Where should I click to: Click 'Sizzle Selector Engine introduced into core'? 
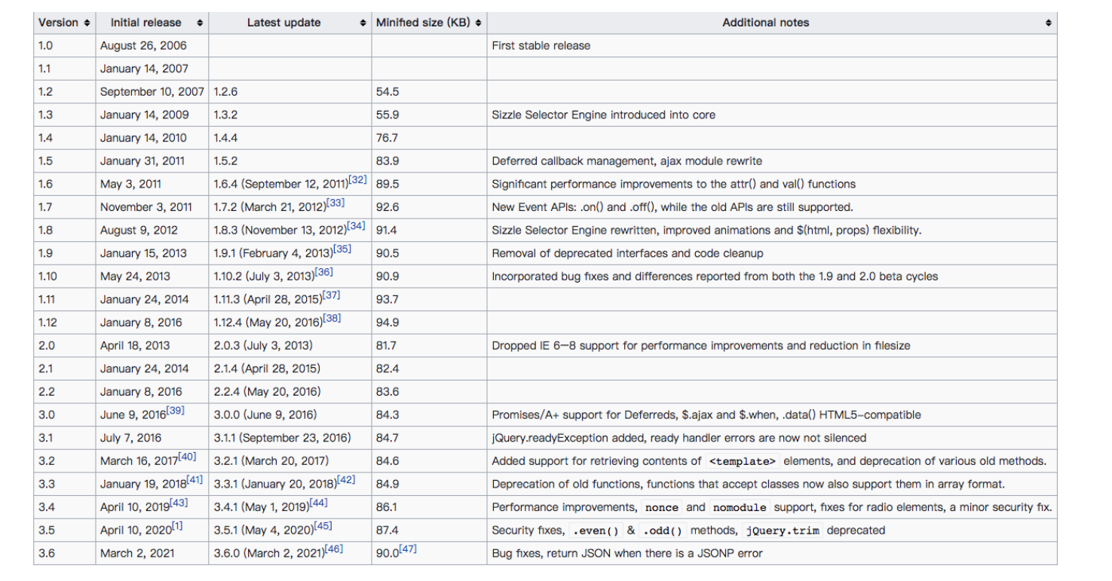(604, 115)
